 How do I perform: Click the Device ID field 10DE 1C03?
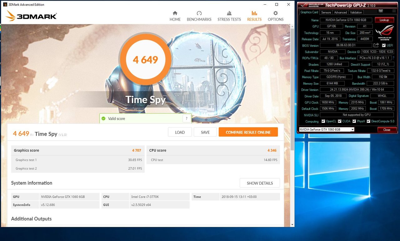(x=377, y=52)
